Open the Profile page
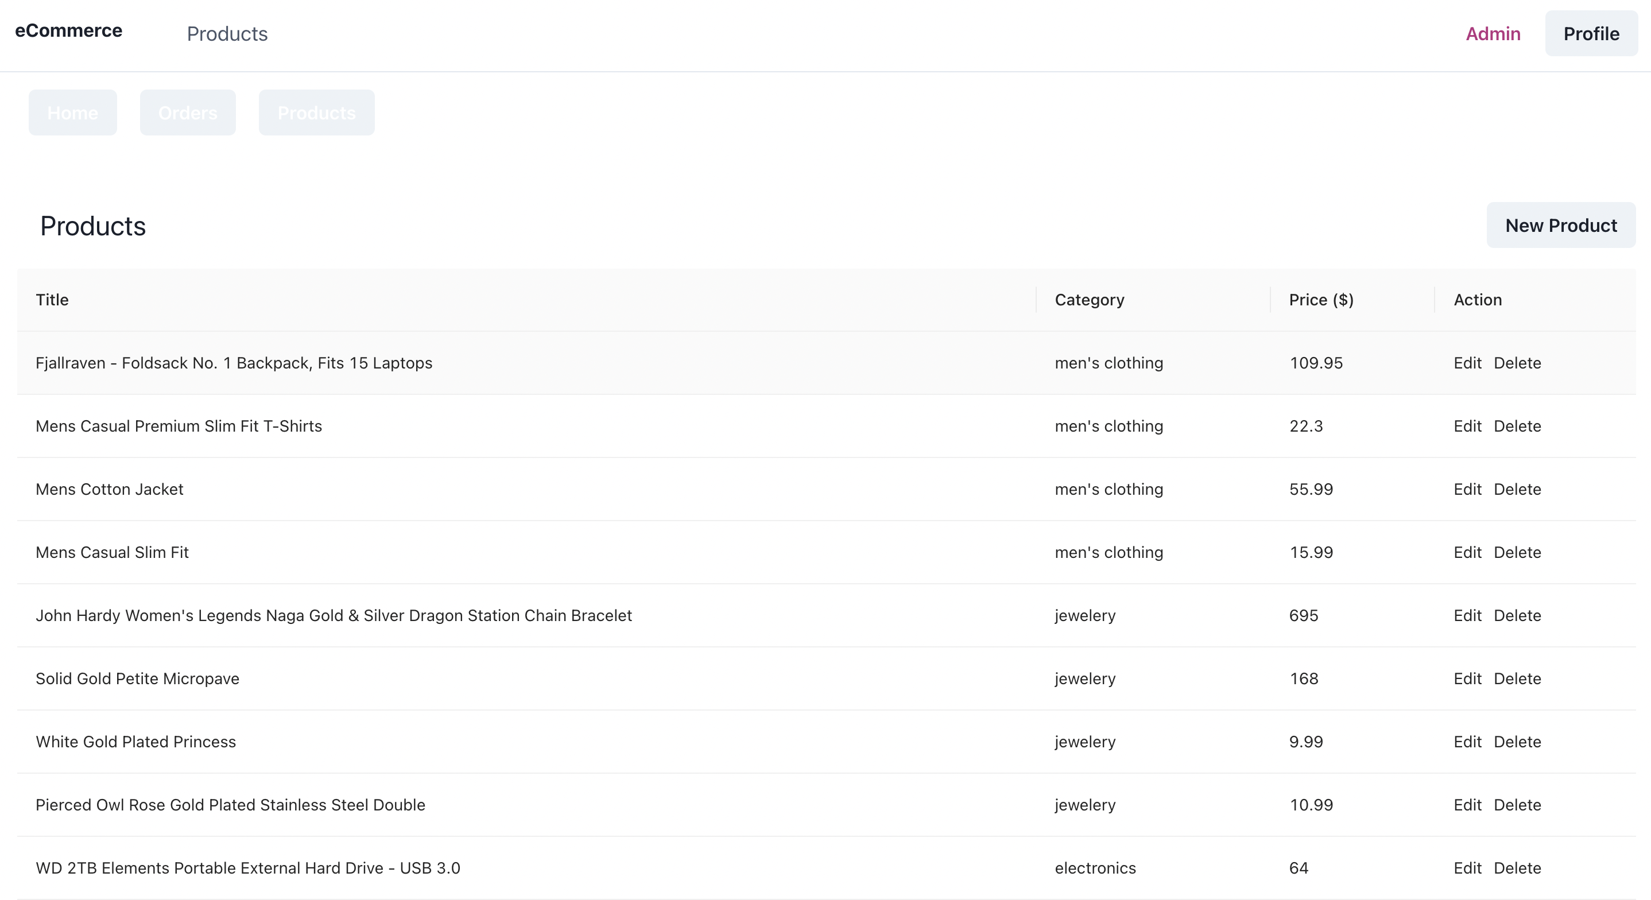This screenshot has width=1651, height=900. (1591, 33)
